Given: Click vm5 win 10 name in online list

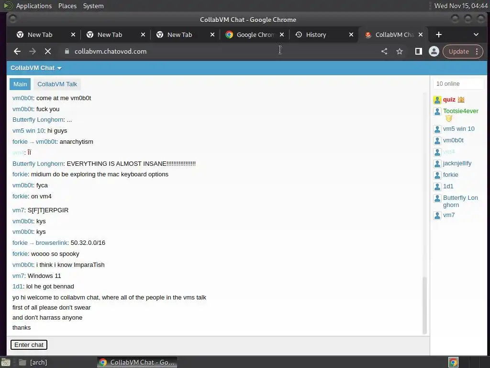Looking at the screenshot, I should pos(459,128).
